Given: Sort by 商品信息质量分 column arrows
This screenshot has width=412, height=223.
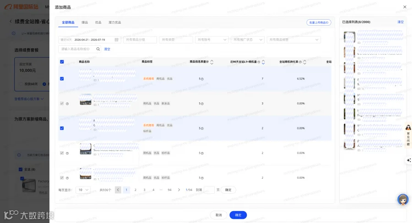Looking at the screenshot, I should [x=212, y=62].
